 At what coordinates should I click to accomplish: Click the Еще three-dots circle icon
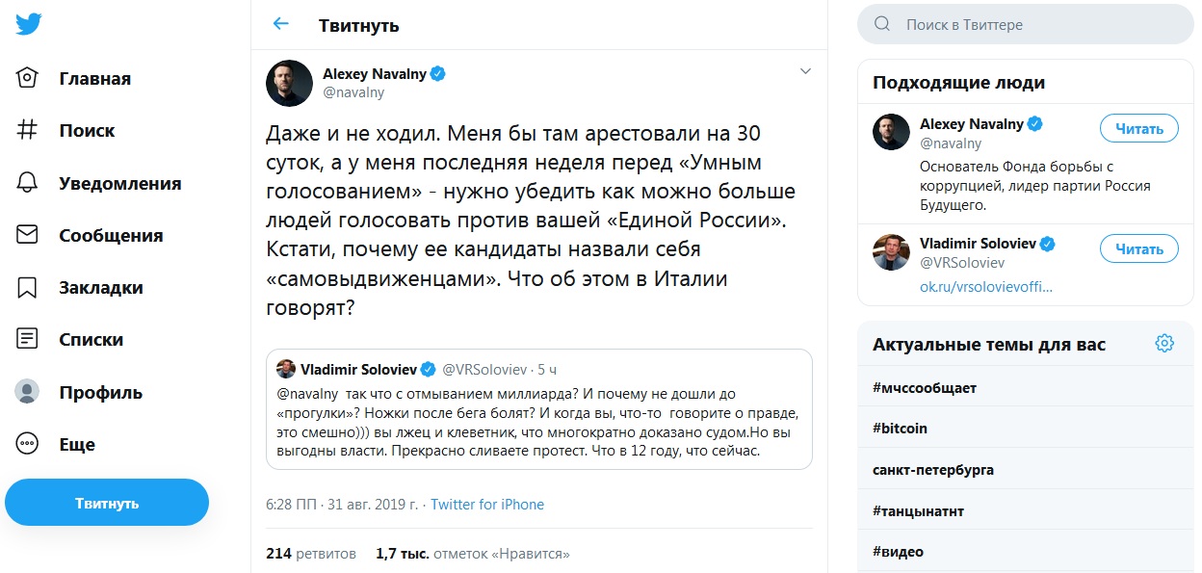tap(28, 444)
